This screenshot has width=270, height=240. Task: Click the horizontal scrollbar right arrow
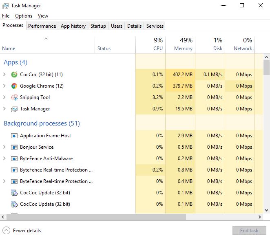coord(260,217)
